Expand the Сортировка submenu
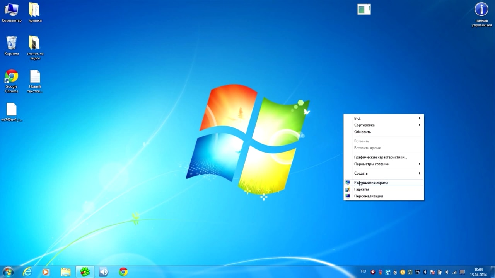This screenshot has width=495, height=278. click(384, 125)
